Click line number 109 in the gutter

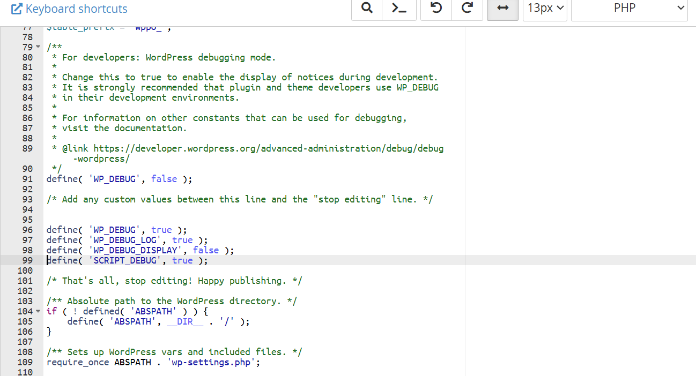click(25, 362)
